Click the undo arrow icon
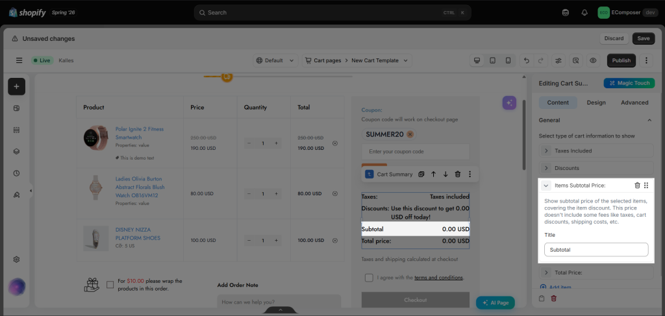This screenshot has width=665, height=316. pos(527,60)
